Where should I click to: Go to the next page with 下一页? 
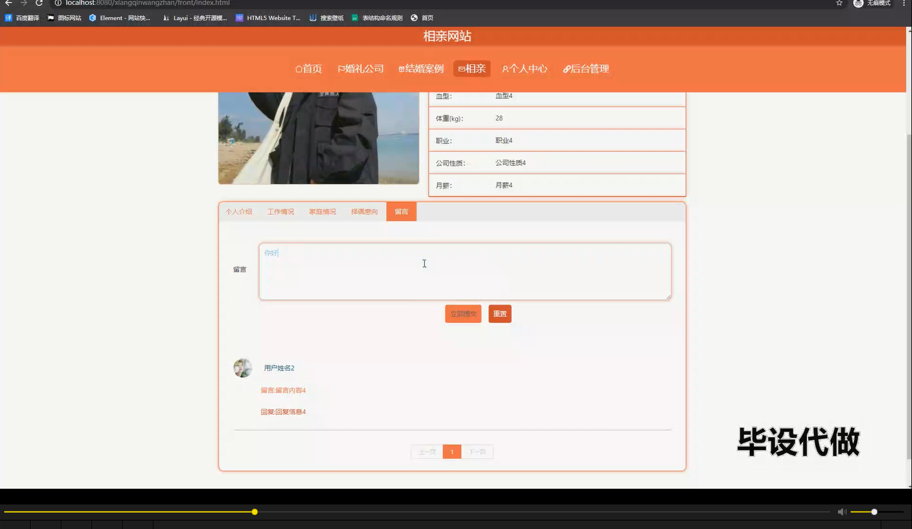(478, 452)
